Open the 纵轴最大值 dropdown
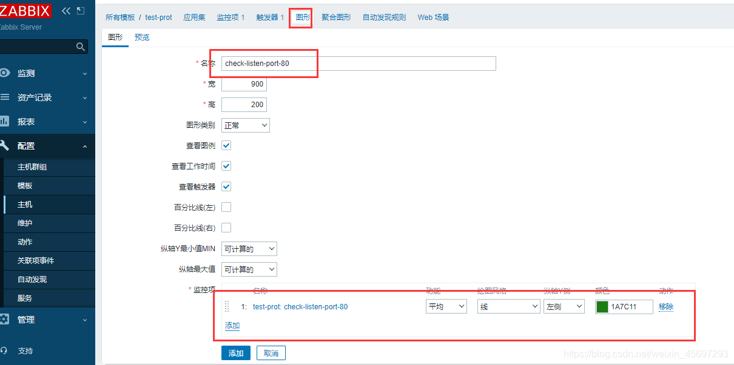This screenshot has width=734, height=365. pos(249,269)
